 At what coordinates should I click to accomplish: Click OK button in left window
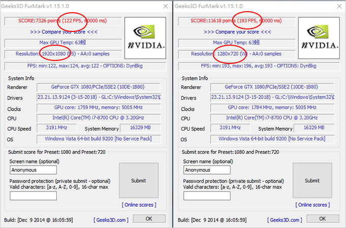point(149,219)
